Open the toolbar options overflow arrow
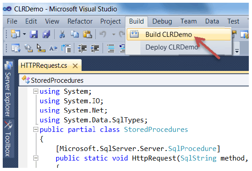This screenshot has width=252, height=171. tap(237, 50)
